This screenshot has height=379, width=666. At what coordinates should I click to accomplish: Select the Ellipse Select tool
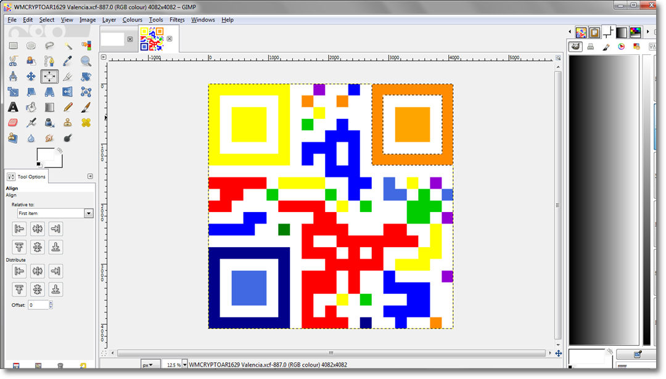(x=31, y=46)
